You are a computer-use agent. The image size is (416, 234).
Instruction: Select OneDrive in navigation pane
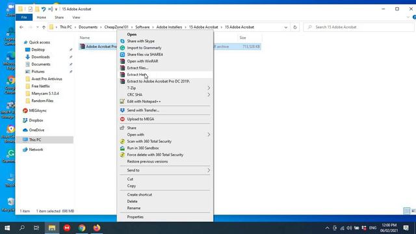coord(36,130)
